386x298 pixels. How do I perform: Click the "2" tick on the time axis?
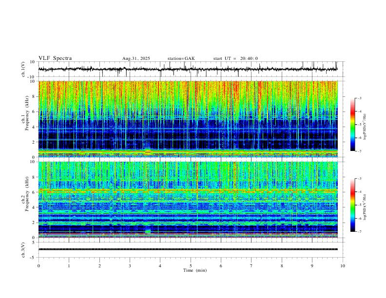coord(99,266)
